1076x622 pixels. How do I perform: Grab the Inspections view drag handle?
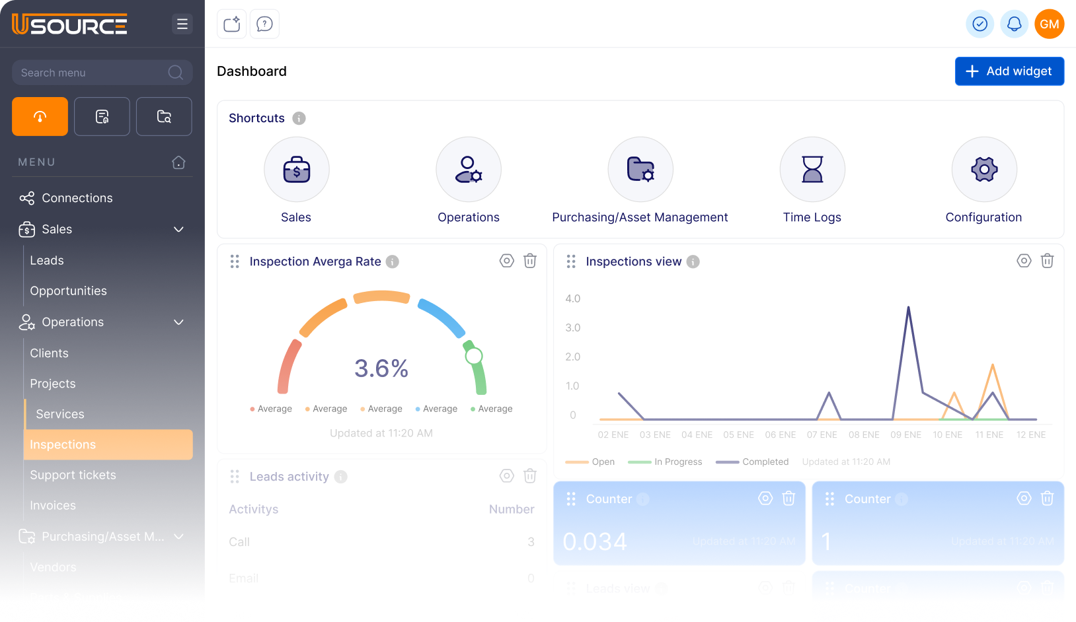click(571, 261)
